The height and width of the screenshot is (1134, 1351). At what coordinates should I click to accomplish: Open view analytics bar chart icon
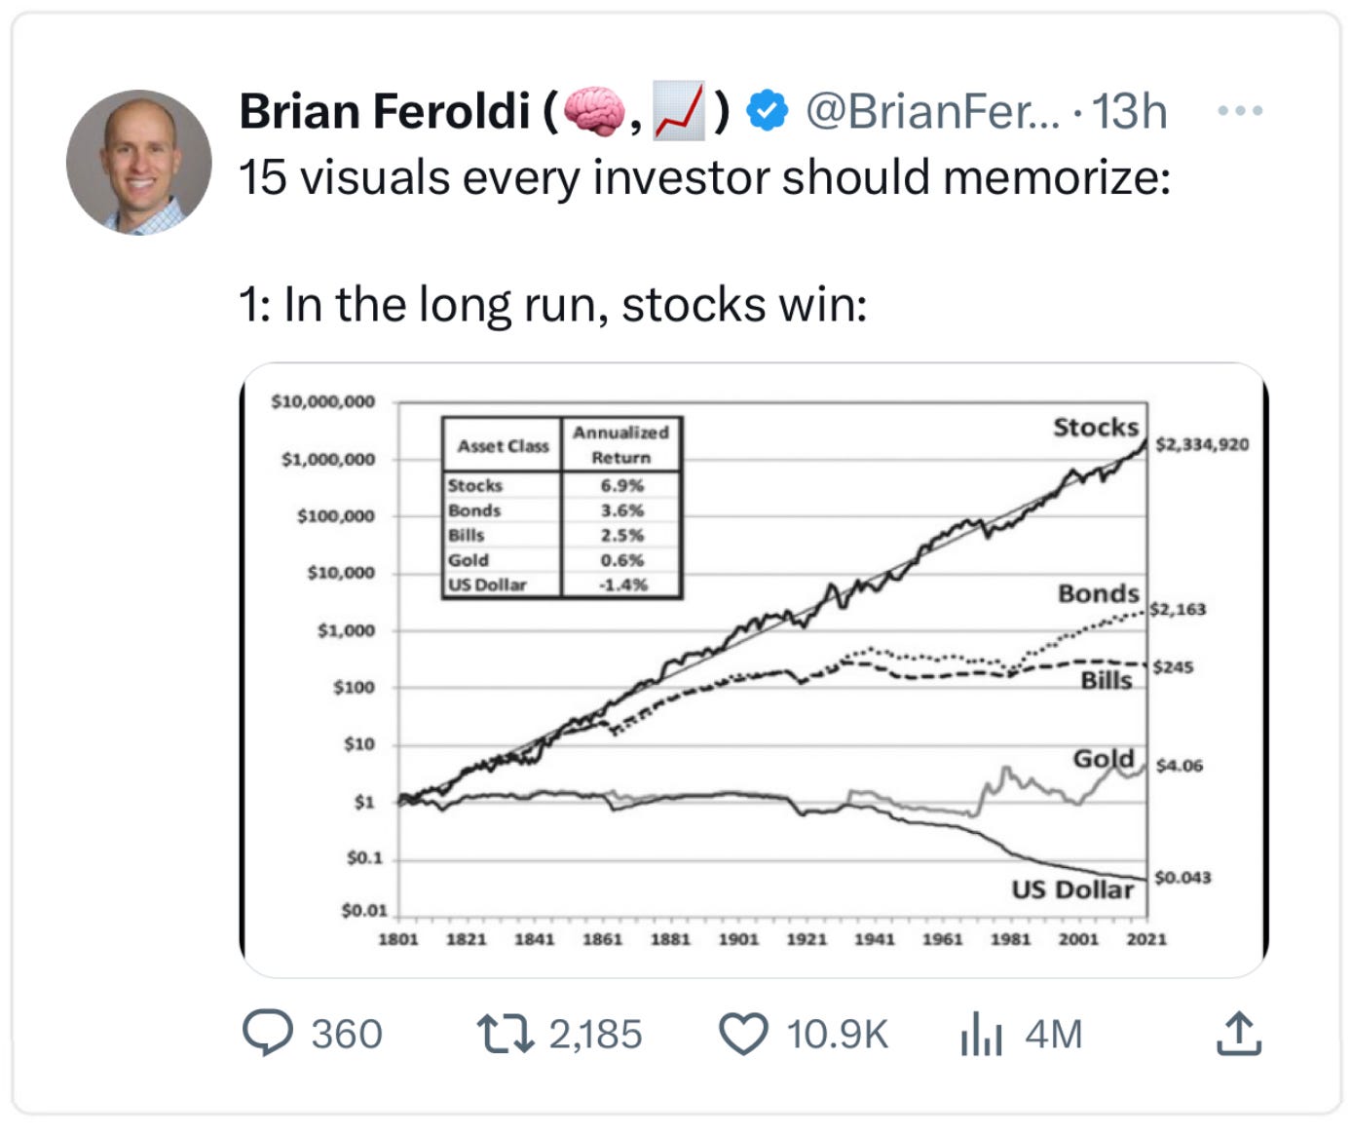coord(981,1034)
